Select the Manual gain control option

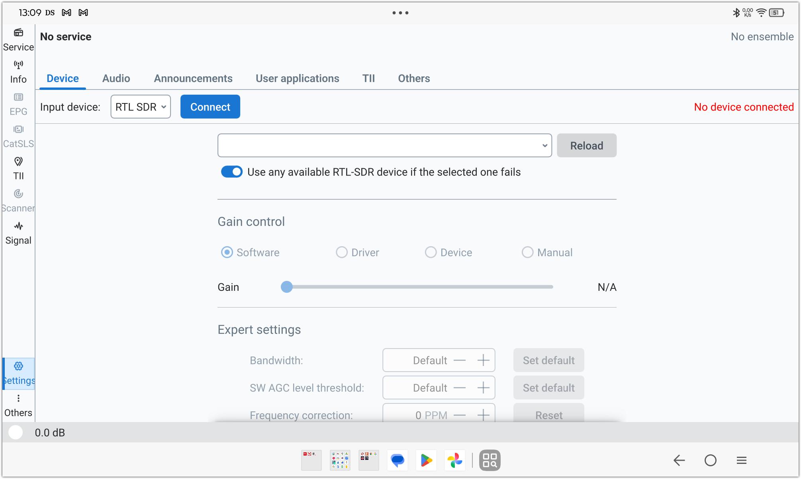(528, 252)
